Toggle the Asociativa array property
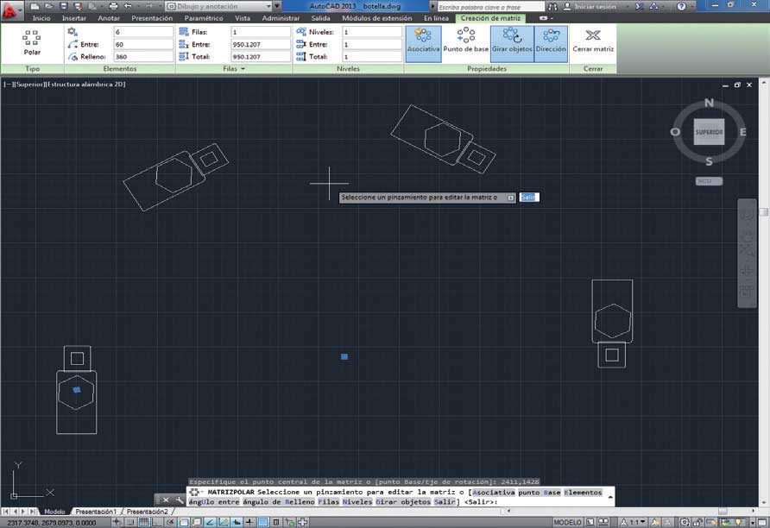 [x=423, y=44]
